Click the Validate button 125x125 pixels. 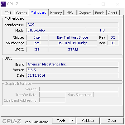(x=88, y=121)
